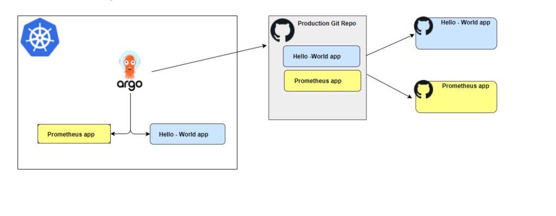
Task: Click the standalone blue Hello - World app repo box
Action: (x=456, y=34)
